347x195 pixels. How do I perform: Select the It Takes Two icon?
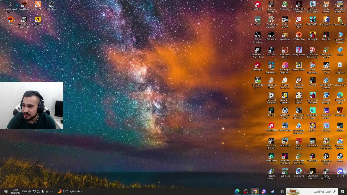point(299,36)
